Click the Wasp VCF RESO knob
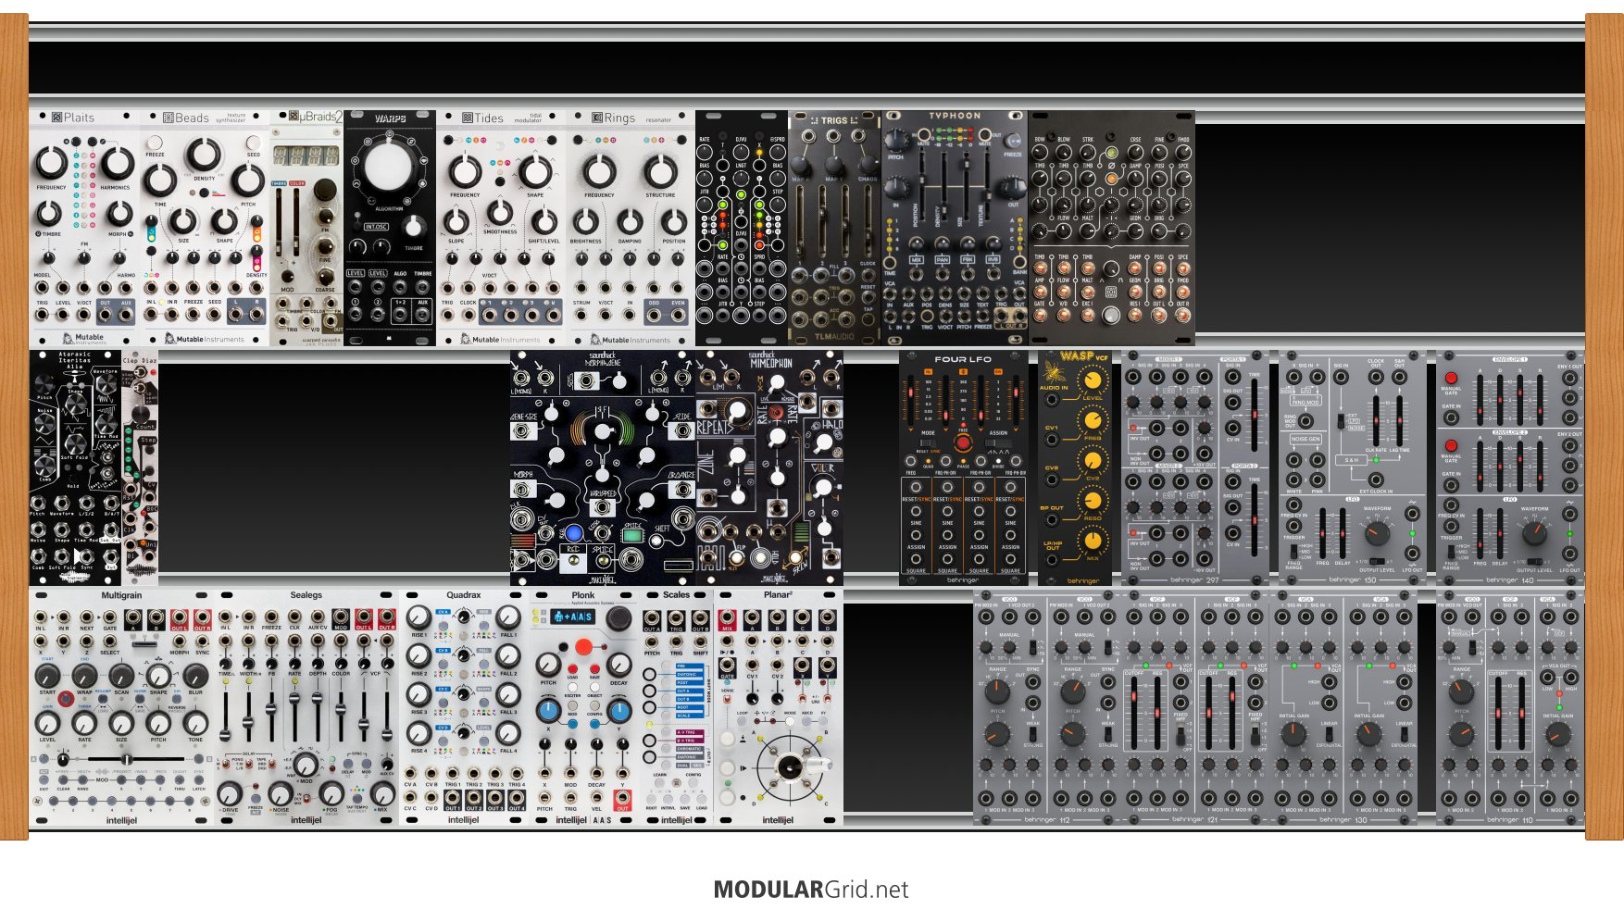This screenshot has height=909, width=1624. coord(1093,501)
